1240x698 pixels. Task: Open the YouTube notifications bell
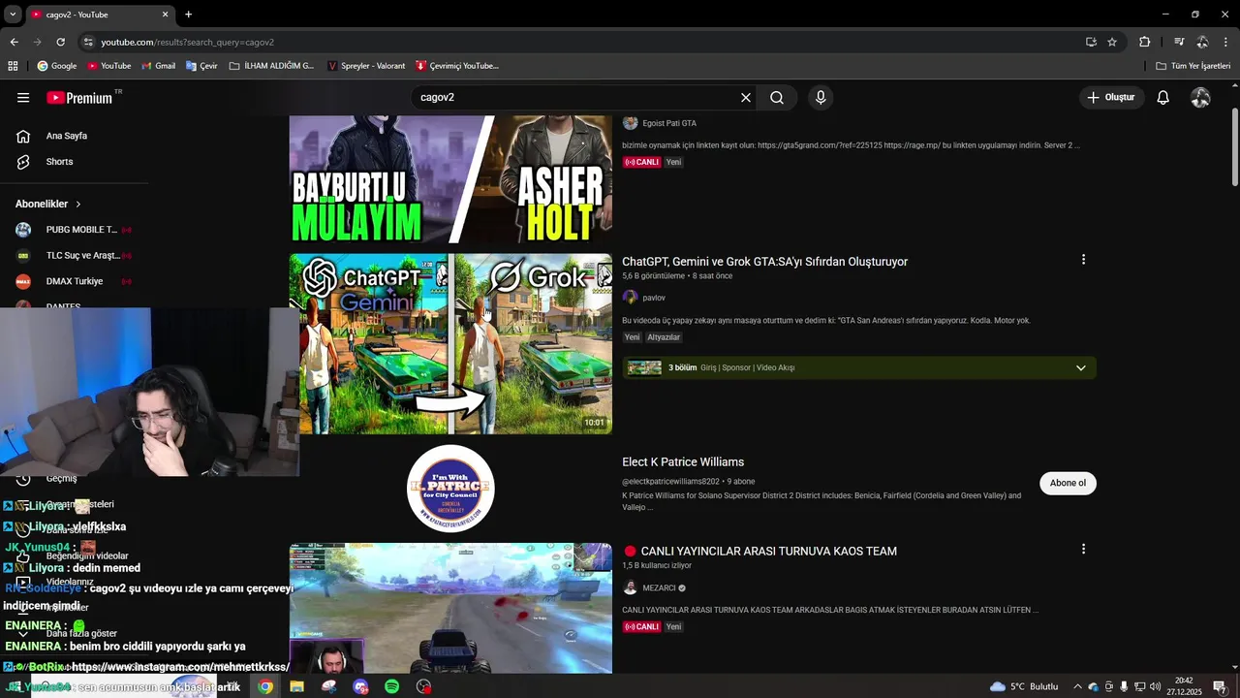(1162, 98)
